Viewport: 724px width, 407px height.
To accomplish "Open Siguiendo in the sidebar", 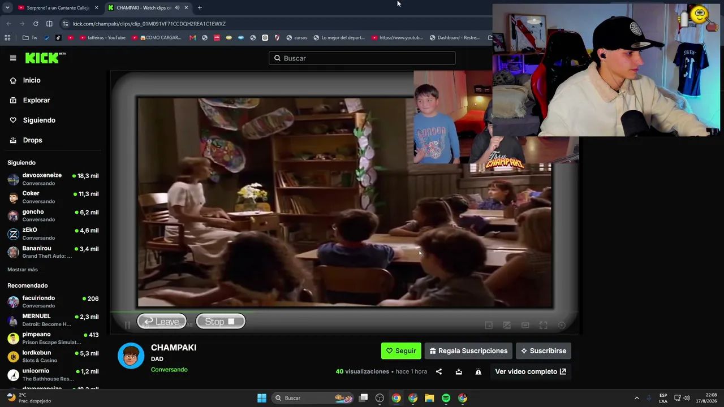I will [x=39, y=120].
